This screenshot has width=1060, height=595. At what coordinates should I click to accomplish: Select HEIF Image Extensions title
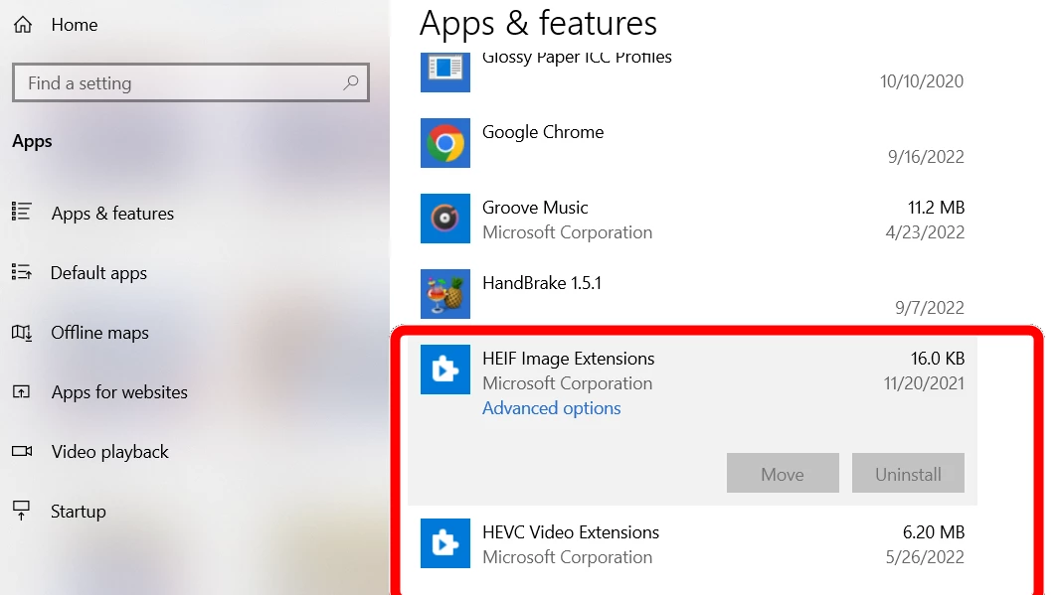pyautogui.click(x=569, y=358)
